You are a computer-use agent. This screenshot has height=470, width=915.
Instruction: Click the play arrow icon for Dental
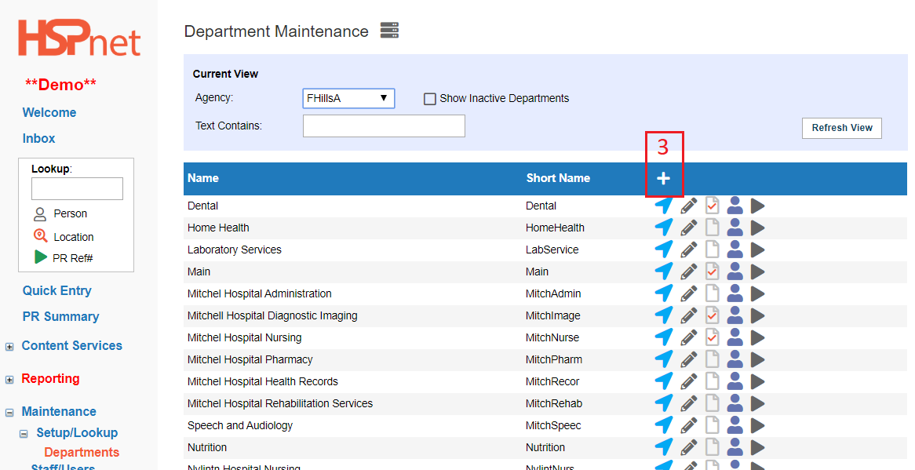(x=757, y=206)
